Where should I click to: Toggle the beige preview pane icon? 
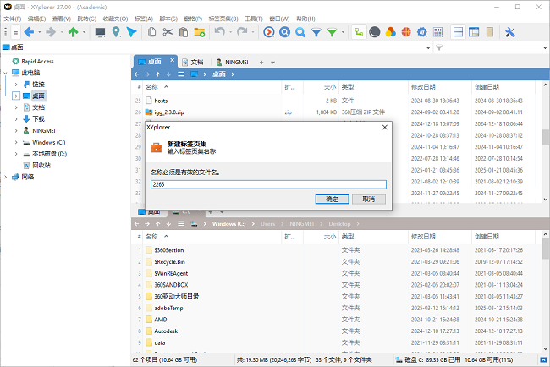[x=490, y=32]
